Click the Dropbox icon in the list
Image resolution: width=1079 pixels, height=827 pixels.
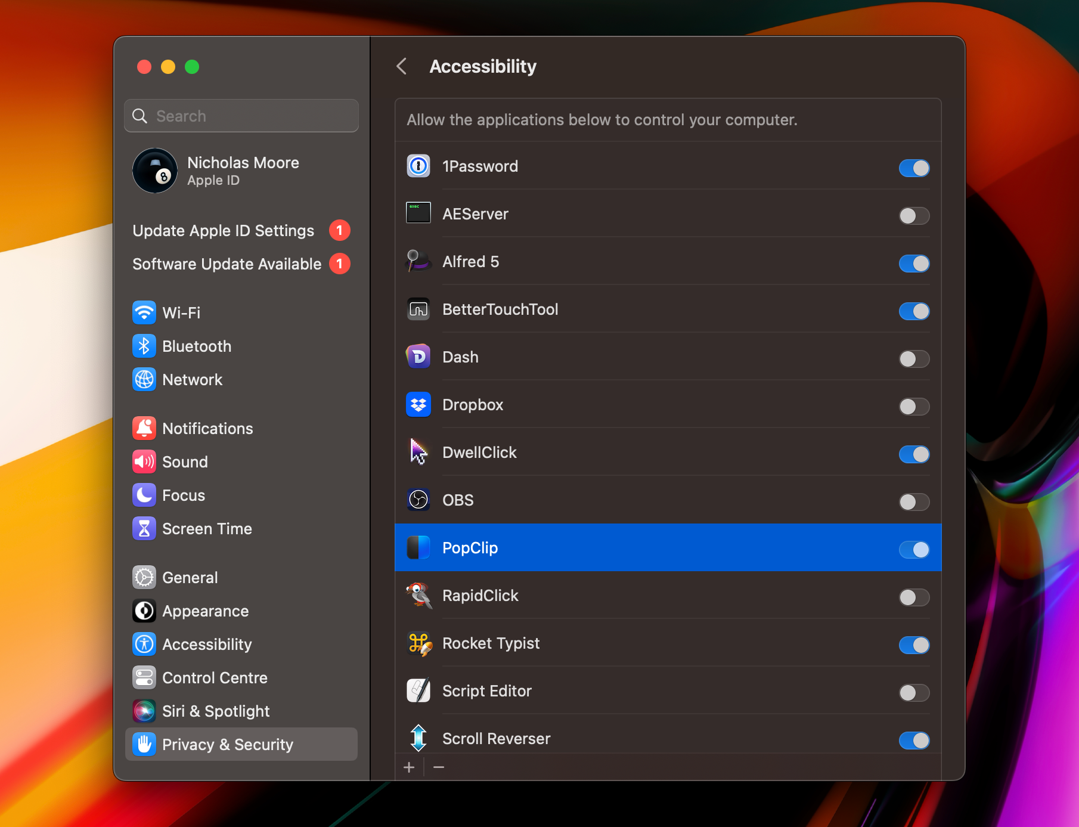click(x=418, y=405)
